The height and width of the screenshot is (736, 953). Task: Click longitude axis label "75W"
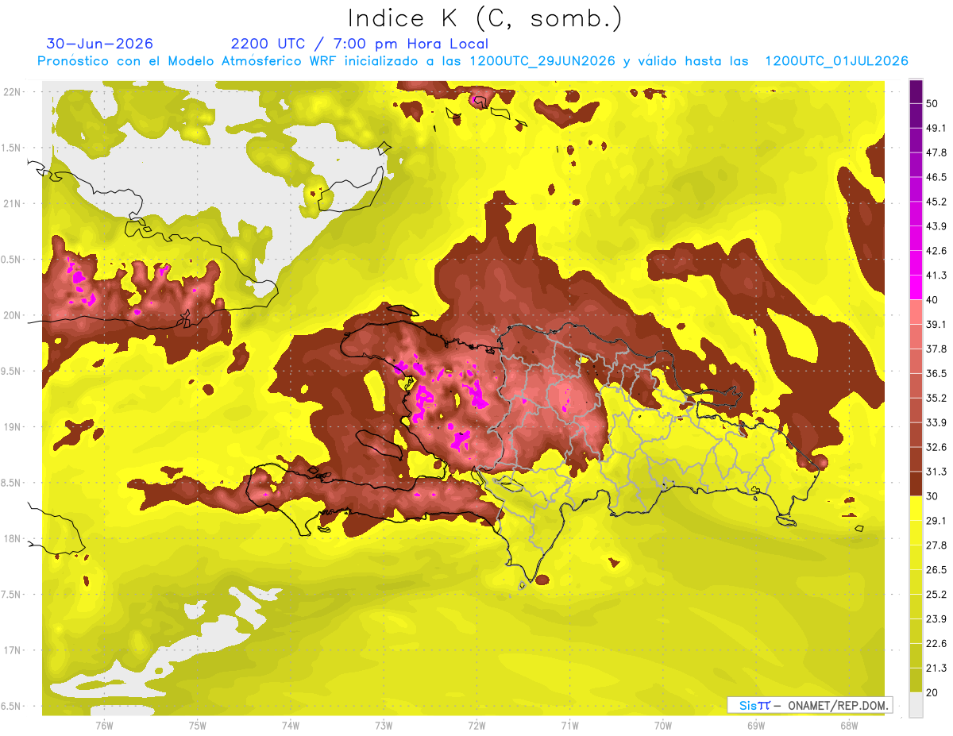(198, 725)
